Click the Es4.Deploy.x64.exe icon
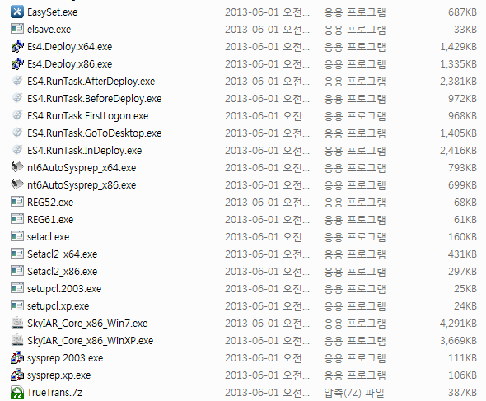Screen dimensions: 486x401 pos(17,46)
